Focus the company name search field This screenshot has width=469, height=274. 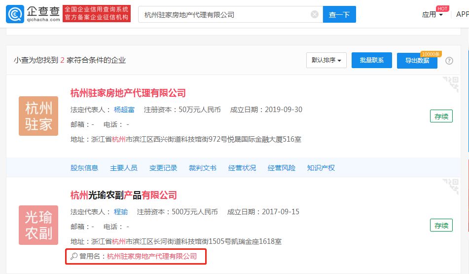coord(230,14)
